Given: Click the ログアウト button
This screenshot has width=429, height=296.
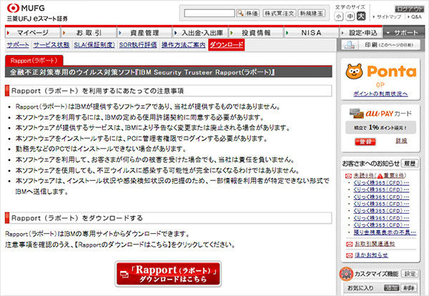Looking at the screenshot, I should click(x=409, y=9).
